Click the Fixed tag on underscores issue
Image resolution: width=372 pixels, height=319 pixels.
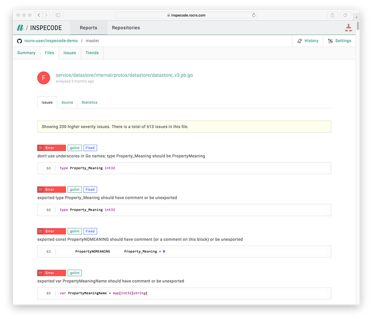[90, 148]
